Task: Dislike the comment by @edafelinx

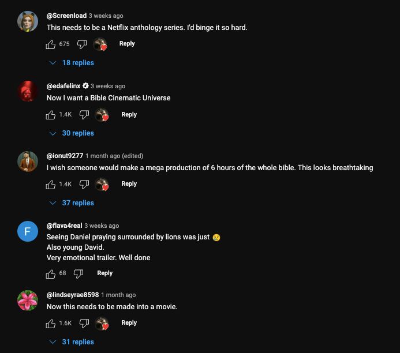Action: pos(84,115)
